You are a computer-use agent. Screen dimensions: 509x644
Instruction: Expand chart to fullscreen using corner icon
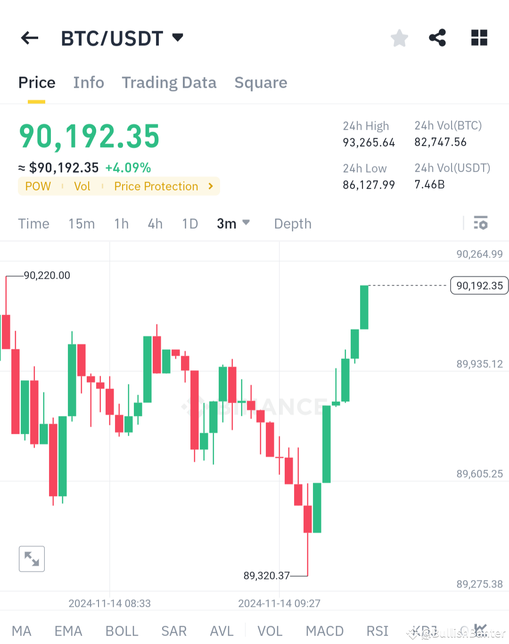[31, 559]
